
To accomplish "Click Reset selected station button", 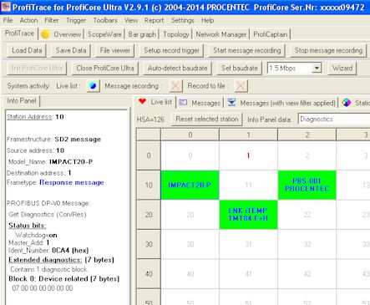I will point(207,119).
